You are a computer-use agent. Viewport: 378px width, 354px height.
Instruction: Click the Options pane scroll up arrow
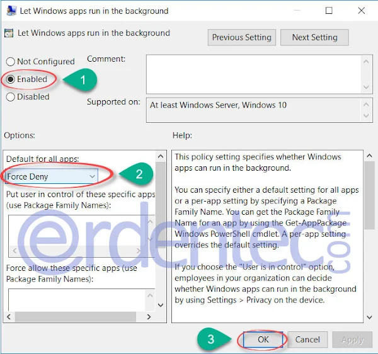(x=161, y=156)
